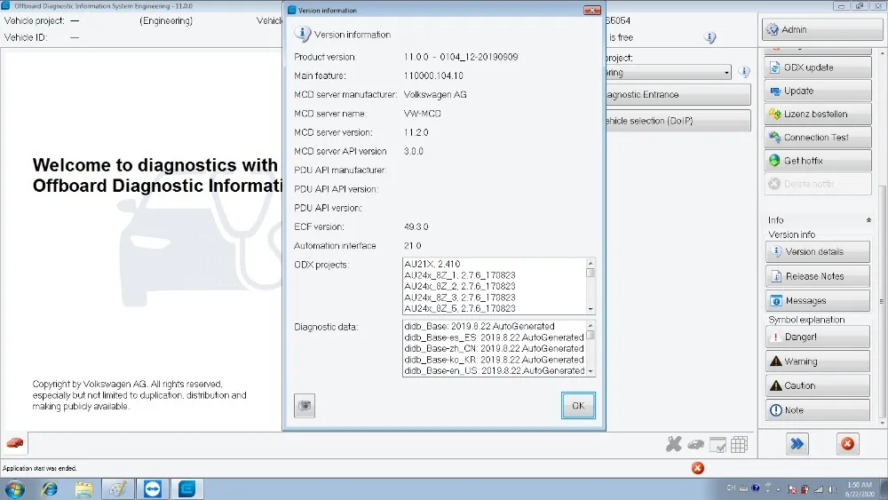Open File Explorer from taskbar
888x500 pixels.
point(83,488)
